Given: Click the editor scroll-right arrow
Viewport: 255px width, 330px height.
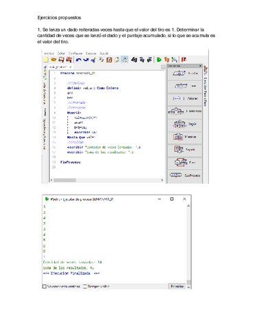Looking at the screenshot, I should pyautogui.click(x=162, y=180).
